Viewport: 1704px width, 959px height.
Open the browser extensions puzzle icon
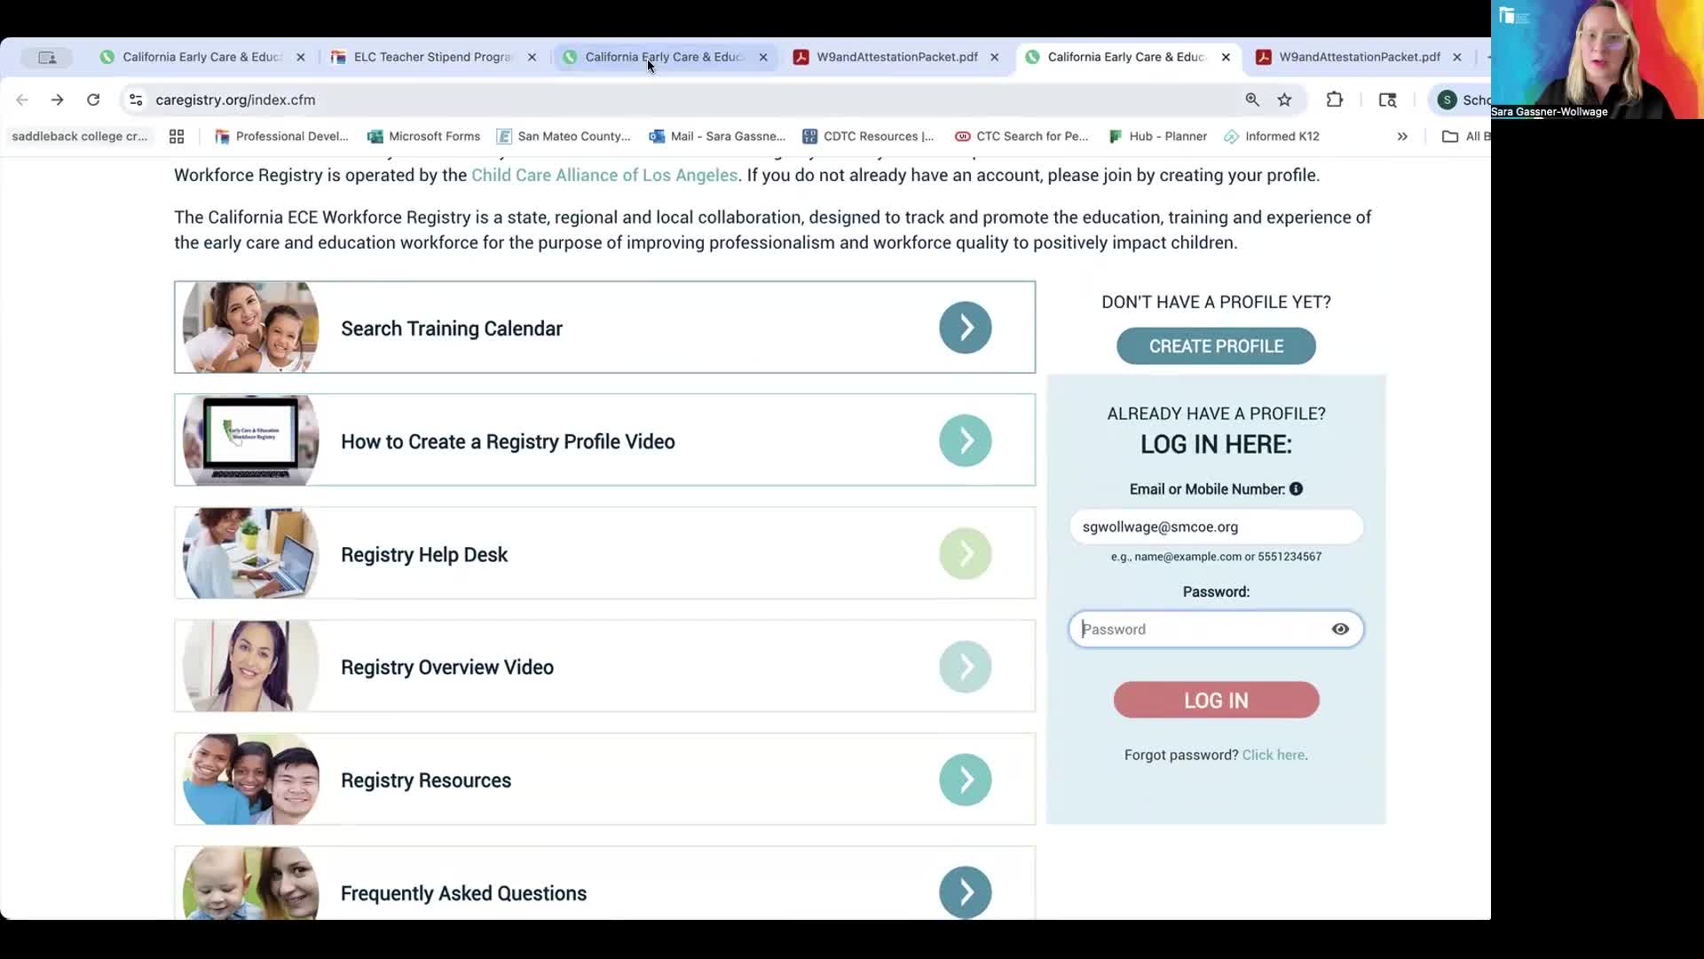pyautogui.click(x=1334, y=99)
